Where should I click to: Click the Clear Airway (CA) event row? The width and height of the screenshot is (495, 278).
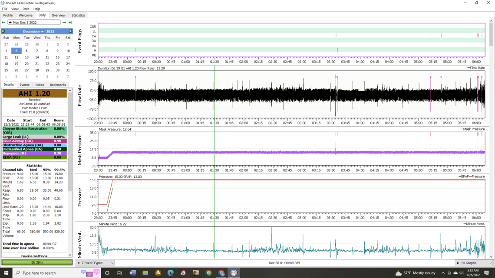34,141
